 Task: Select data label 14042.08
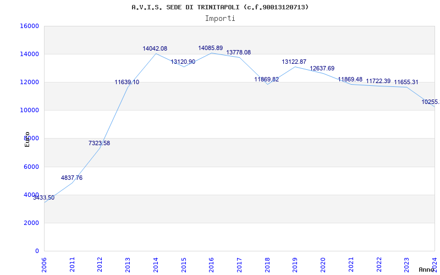pyautogui.click(x=155, y=49)
